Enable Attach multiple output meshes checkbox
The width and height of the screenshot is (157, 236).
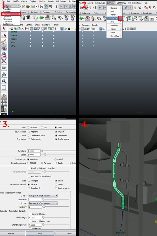[x=29, y=168]
